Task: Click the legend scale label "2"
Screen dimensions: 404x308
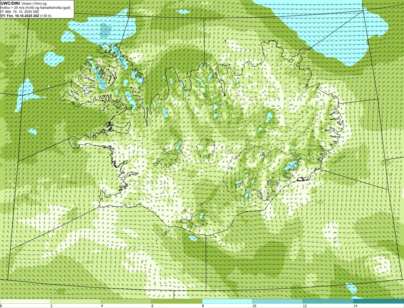Action: pyautogui.click(x=51, y=306)
